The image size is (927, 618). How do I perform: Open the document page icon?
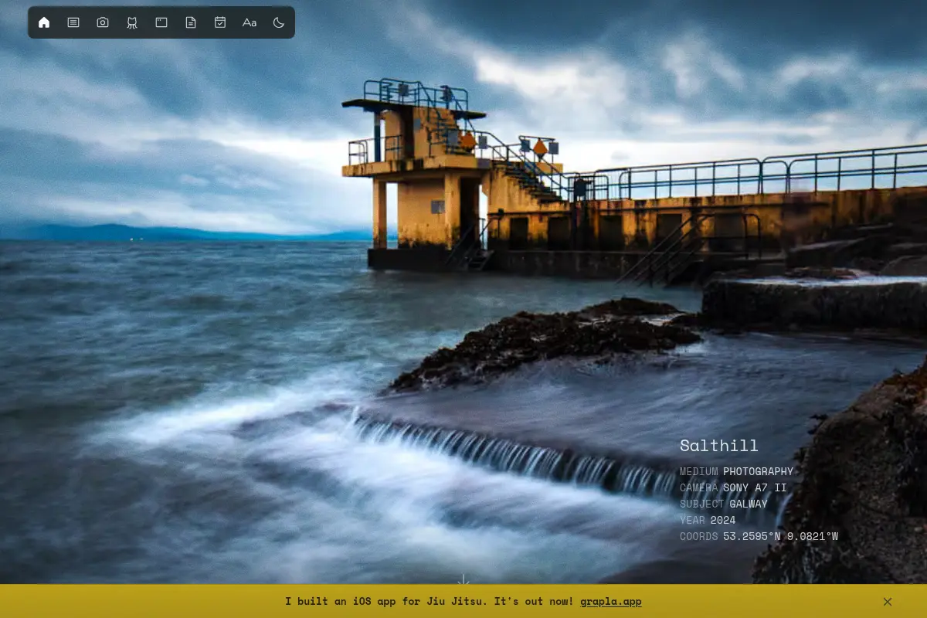click(x=191, y=22)
